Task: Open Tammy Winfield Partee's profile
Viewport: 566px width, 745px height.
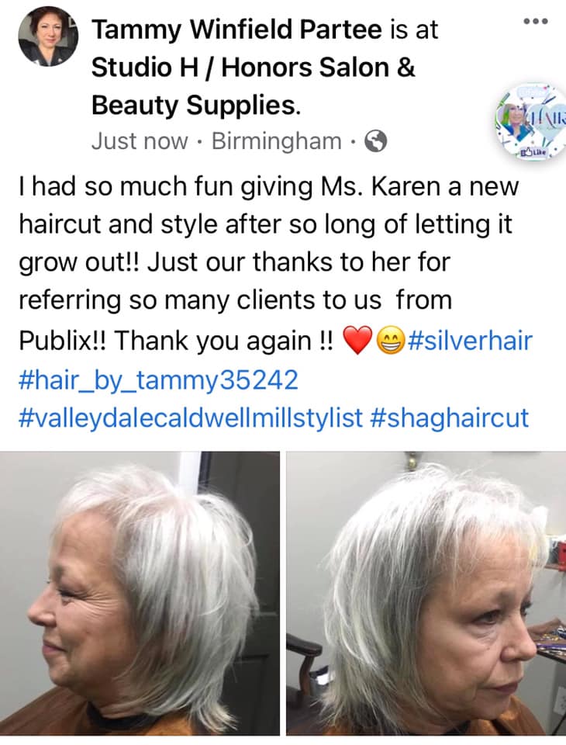Action: pos(236,29)
